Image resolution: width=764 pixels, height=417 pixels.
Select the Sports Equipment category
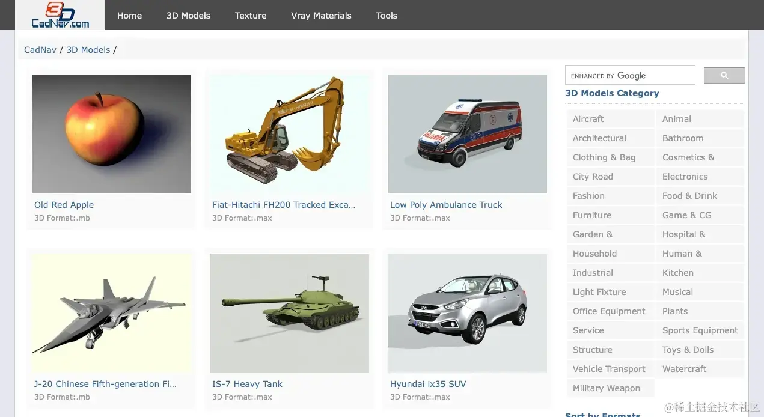pyautogui.click(x=700, y=330)
